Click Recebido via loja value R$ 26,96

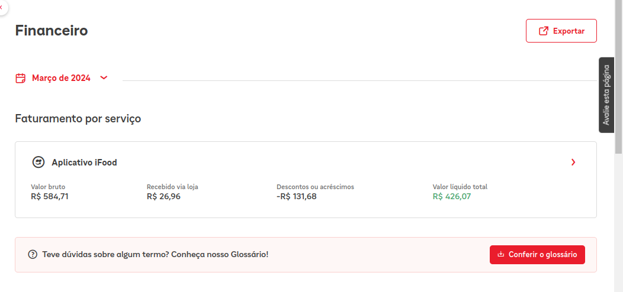163,196
